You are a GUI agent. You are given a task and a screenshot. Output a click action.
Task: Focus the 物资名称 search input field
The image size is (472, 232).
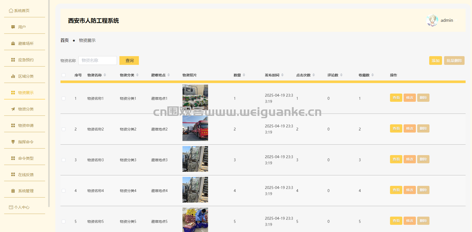(x=98, y=60)
